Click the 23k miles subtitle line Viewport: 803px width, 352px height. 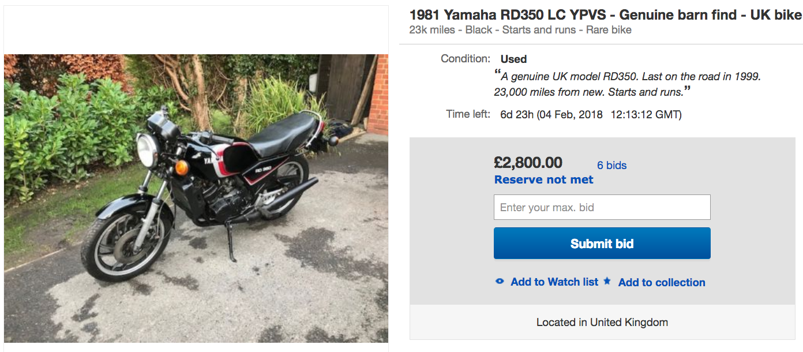click(520, 30)
